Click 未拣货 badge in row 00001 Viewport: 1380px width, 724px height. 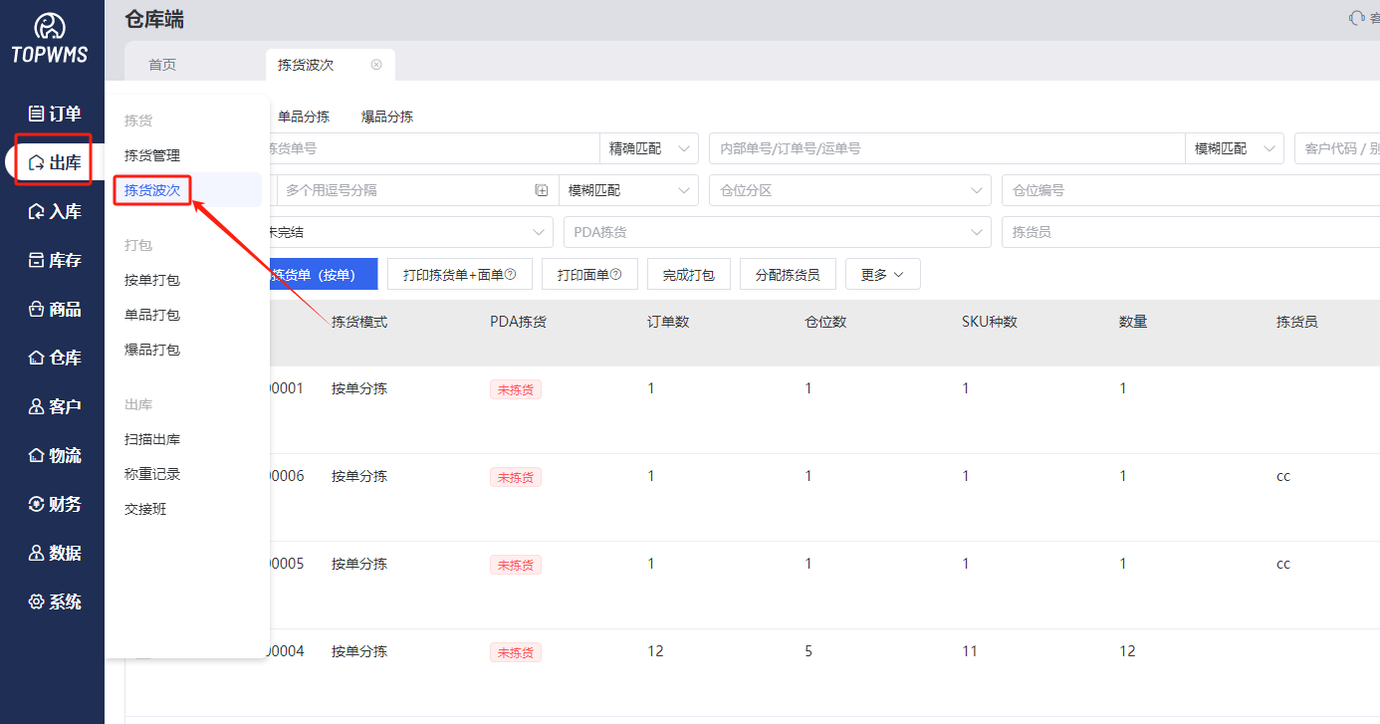[x=516, y=389]
